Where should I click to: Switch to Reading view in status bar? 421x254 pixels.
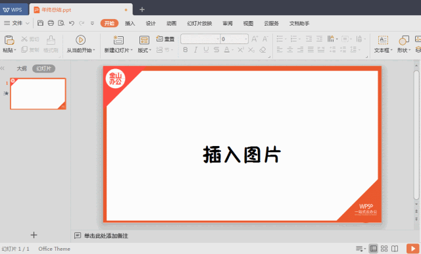click(x=395, y=249)
